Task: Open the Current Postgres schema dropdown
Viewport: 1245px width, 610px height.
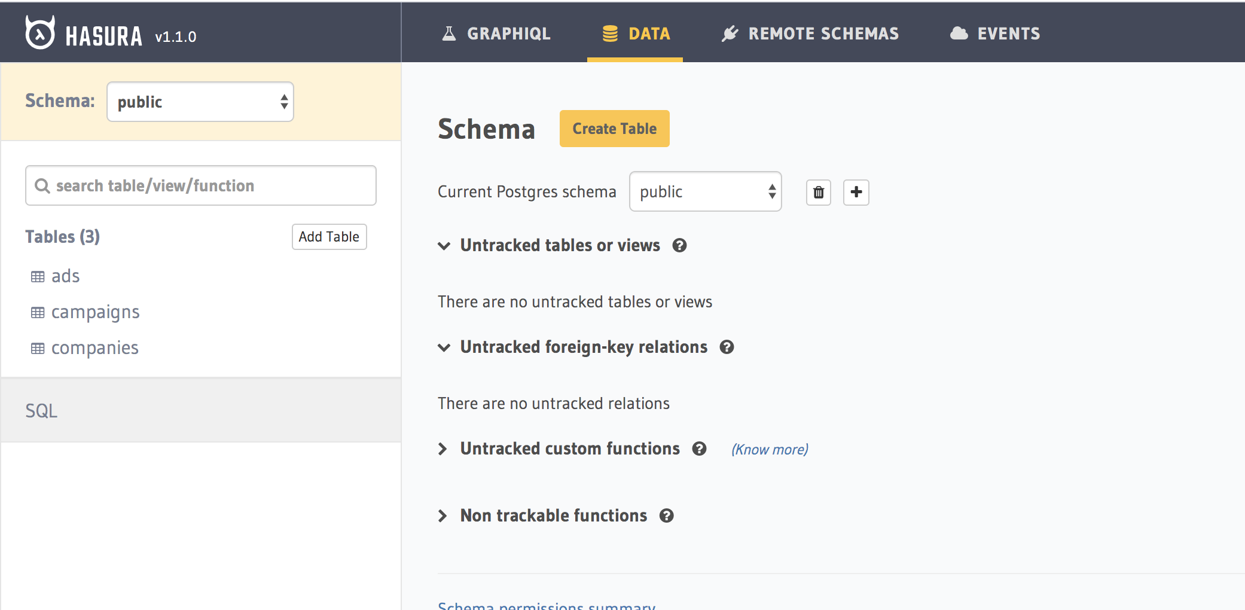Action: 706,191
